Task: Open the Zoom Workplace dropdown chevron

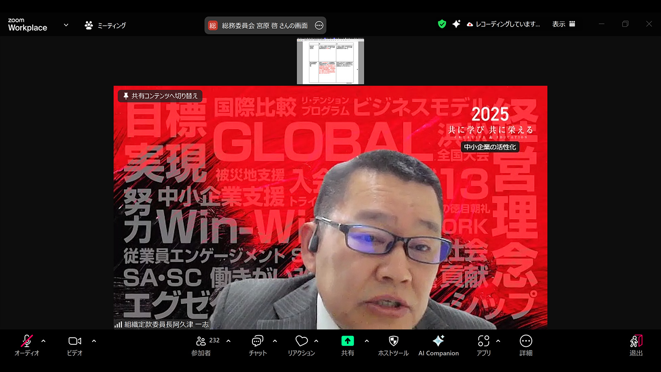Action: (66, 25)
